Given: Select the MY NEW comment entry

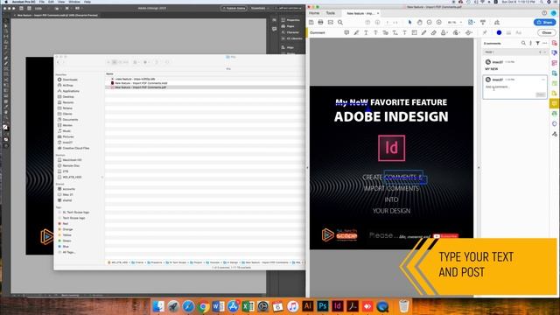Looking at the screenshot, I should [x=514, y=66].
